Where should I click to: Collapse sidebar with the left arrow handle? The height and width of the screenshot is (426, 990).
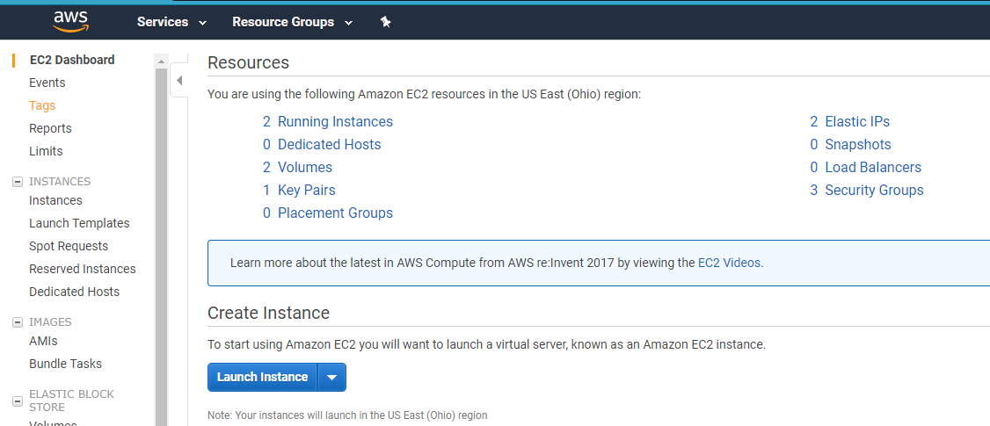[179, 81]
